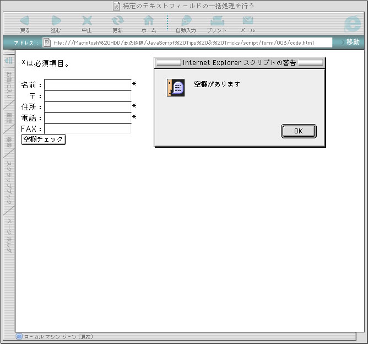Open the 履歴 (History) sidebar tab
Image resolution: width=368 pixels, height=344 pixels.
tap(9, 117)
